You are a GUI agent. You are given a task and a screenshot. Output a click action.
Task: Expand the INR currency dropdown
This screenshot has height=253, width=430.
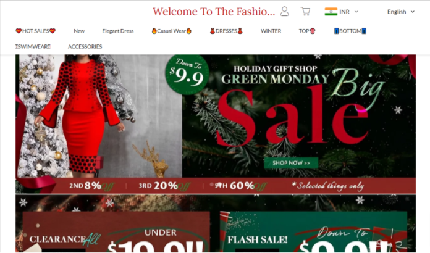point(342,12)
